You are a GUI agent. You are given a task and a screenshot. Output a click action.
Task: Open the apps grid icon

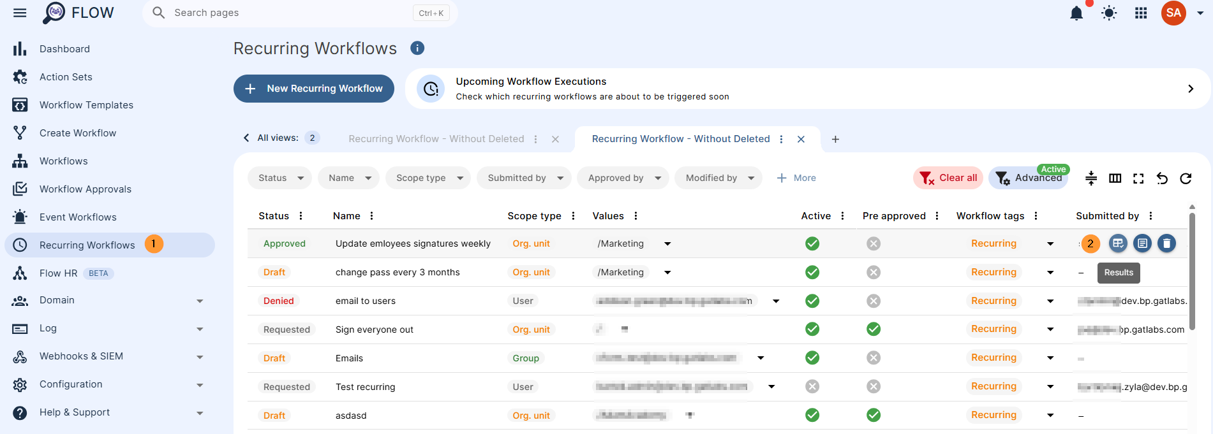(x=1141, y=13)
